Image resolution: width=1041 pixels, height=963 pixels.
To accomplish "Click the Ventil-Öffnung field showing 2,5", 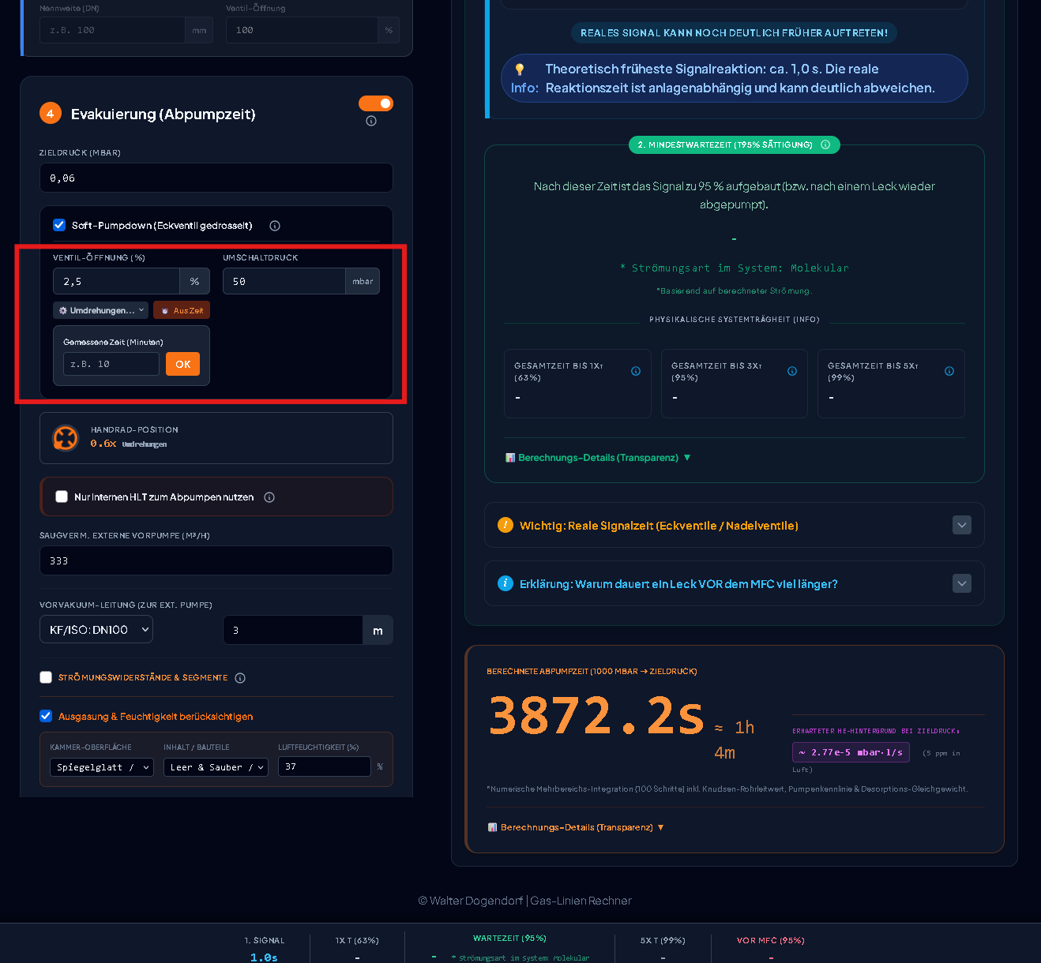I will 116,281.
